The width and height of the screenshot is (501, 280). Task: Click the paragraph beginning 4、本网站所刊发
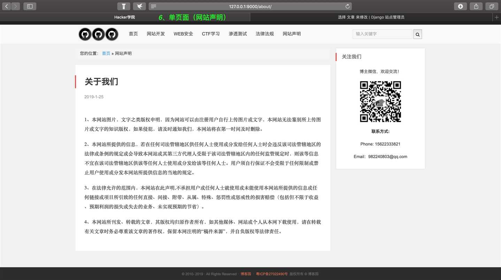pos(203,227)
